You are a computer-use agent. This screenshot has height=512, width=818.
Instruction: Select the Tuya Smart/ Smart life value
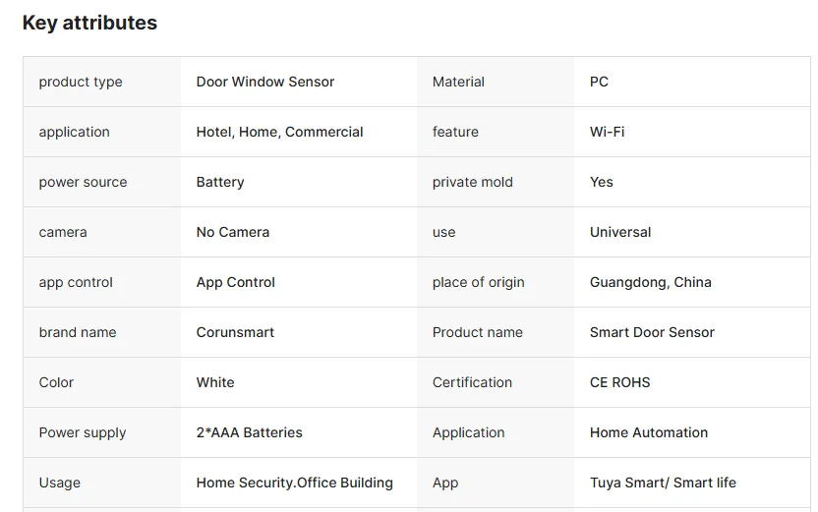[663, 483]
